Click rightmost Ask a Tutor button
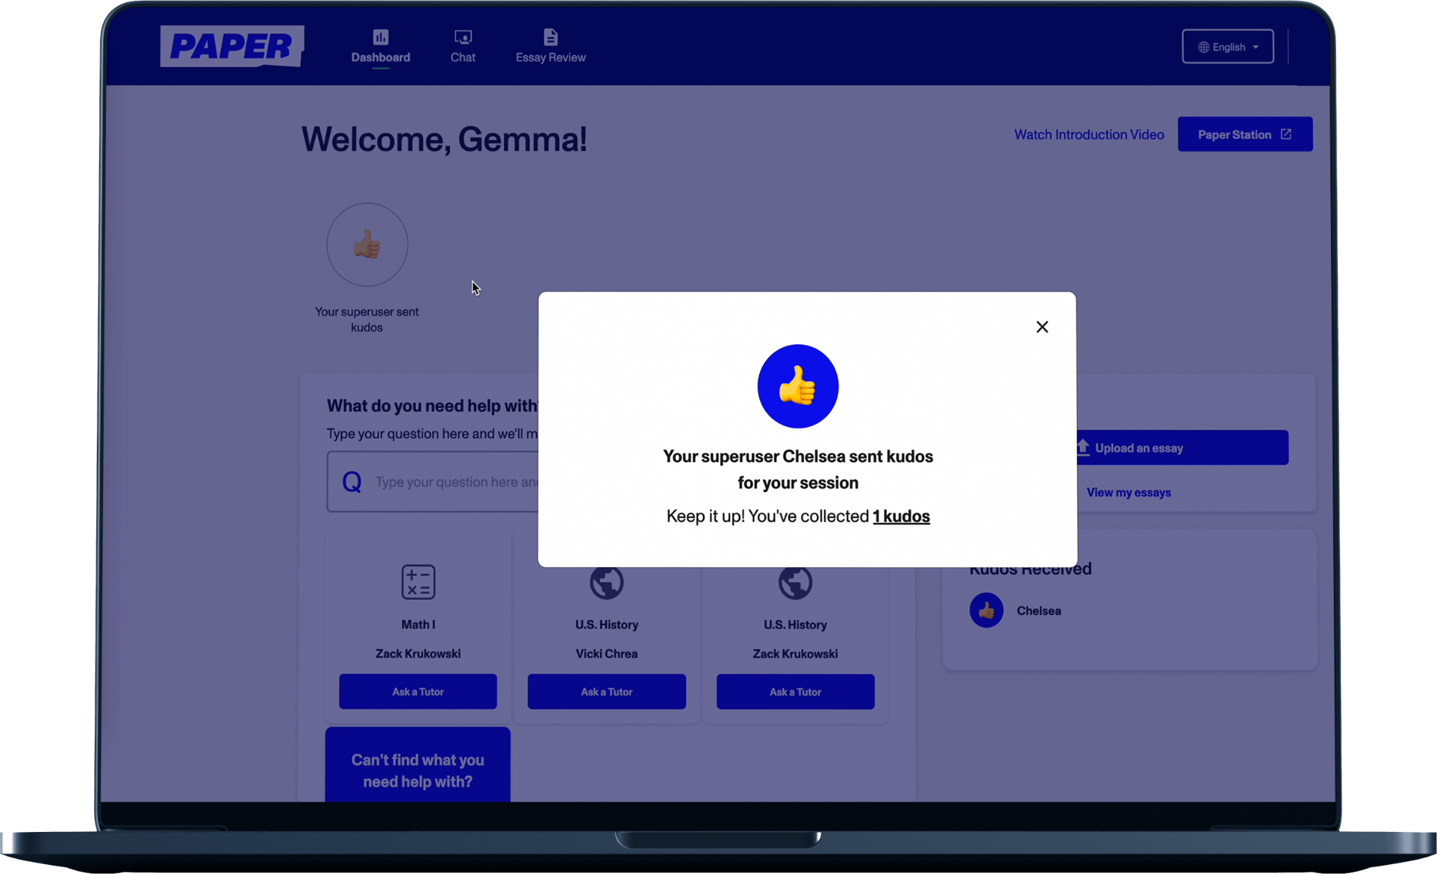 tap(795, 692)
